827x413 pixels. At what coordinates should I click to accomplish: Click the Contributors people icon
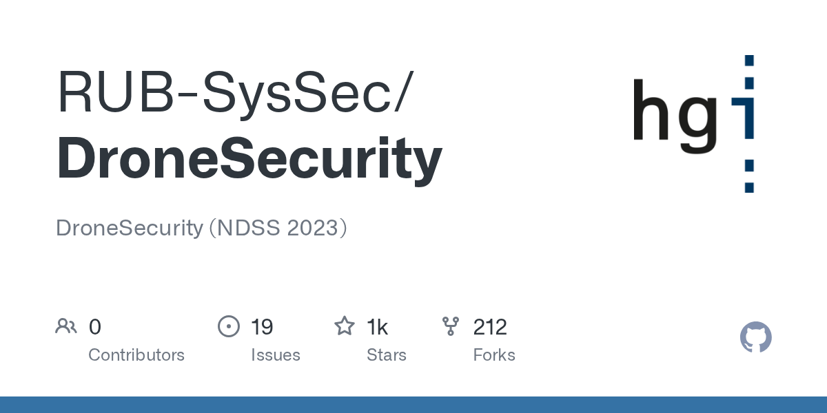coord(66,326)
